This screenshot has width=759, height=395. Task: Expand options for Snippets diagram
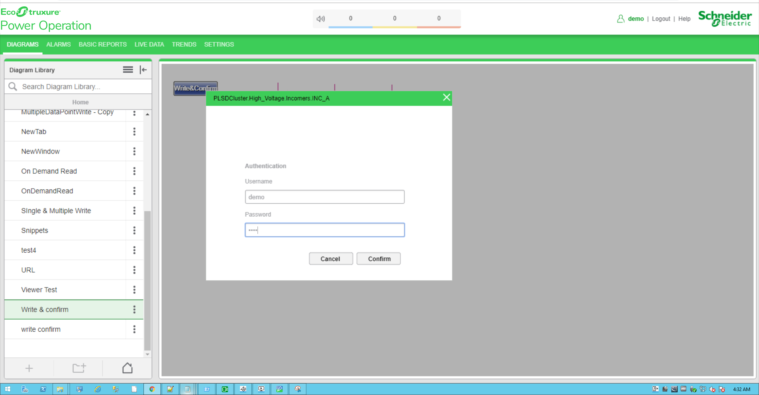134,231
